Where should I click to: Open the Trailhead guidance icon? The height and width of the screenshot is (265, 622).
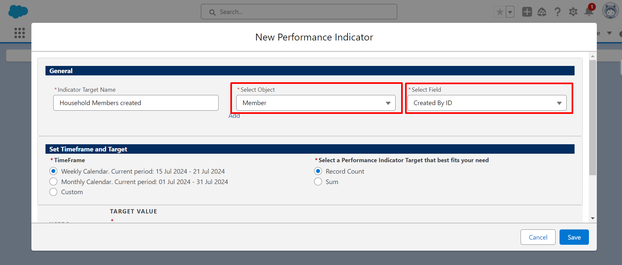542,12
